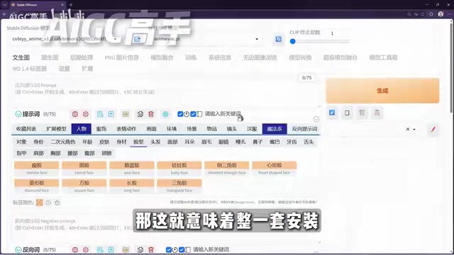454x255 pixels.
Task: Click the blue bookmark icon in 反向词 toolbar
Action: [x=111, y=250]
